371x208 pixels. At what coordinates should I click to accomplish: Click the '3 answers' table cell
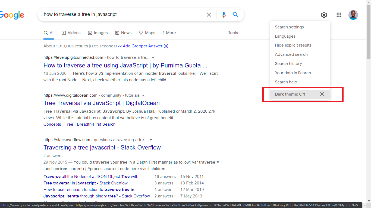coord(164,183)
